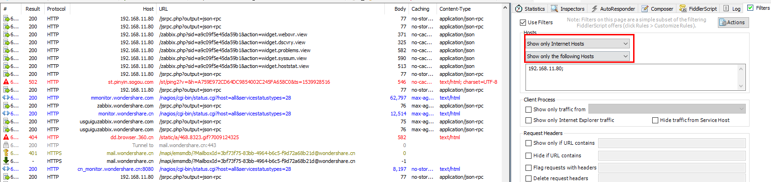Click the hosts textbox scroll-up arrow
The image size is (771, 182).
pyautogui.click(x=741, y=69)
